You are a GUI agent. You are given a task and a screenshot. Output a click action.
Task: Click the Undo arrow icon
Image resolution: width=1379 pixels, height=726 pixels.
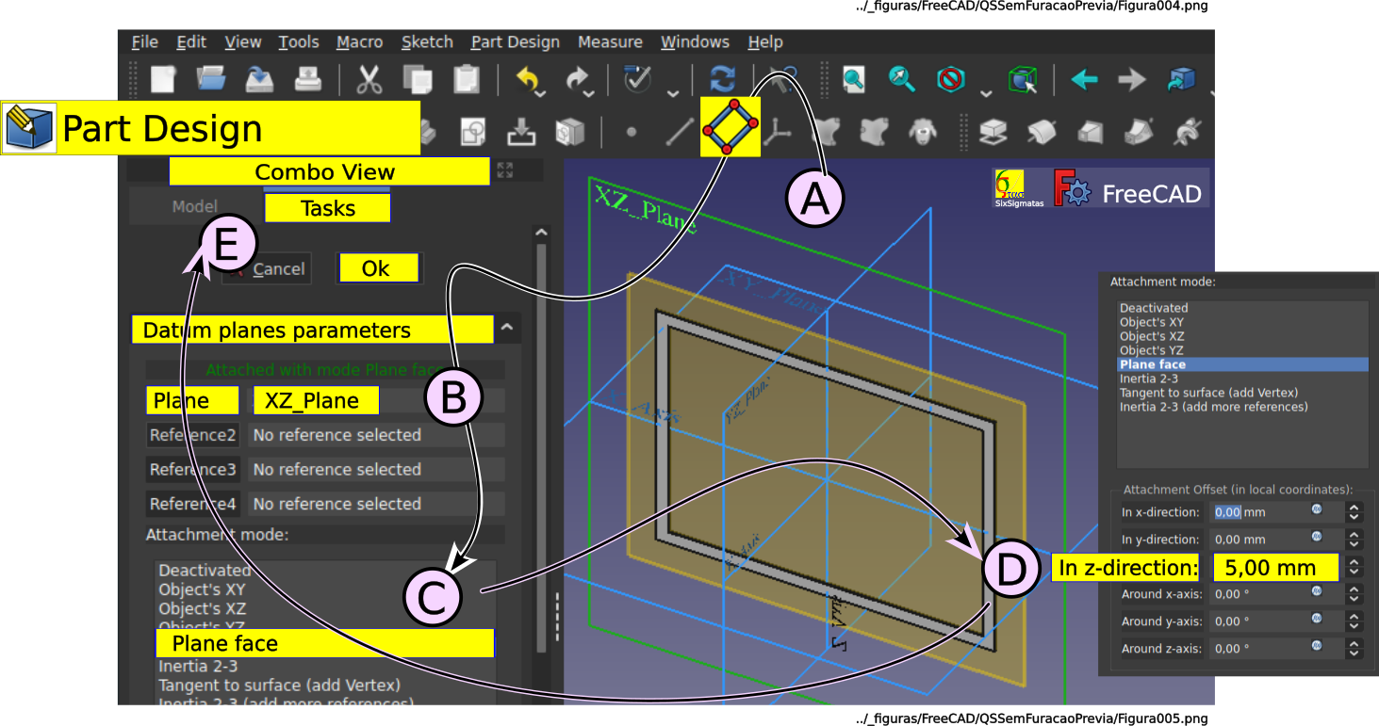click(528, 79)
